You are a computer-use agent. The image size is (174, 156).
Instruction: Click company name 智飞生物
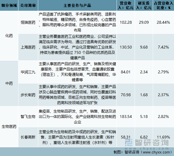click(28, 117)
